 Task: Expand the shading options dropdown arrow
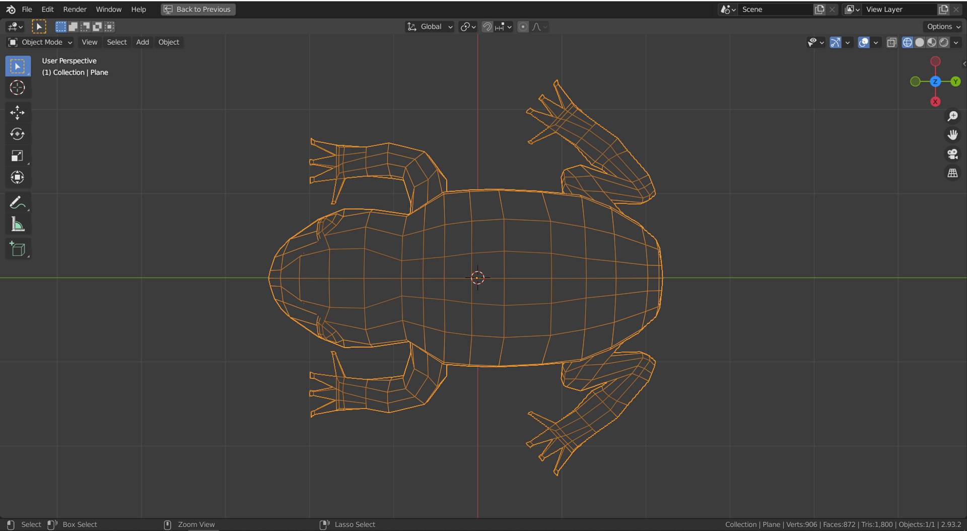956,42
